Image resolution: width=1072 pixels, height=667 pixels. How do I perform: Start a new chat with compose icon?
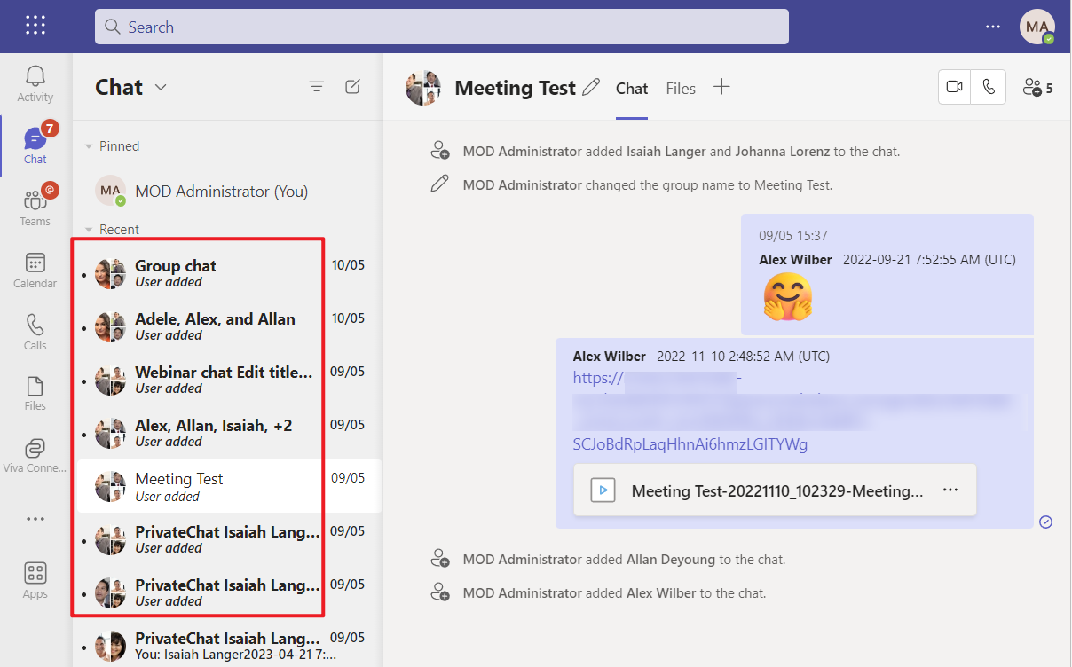coord(352,86)
